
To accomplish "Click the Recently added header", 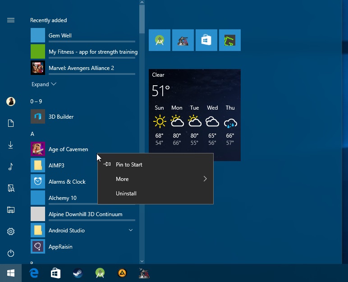I will coord(48,20).
